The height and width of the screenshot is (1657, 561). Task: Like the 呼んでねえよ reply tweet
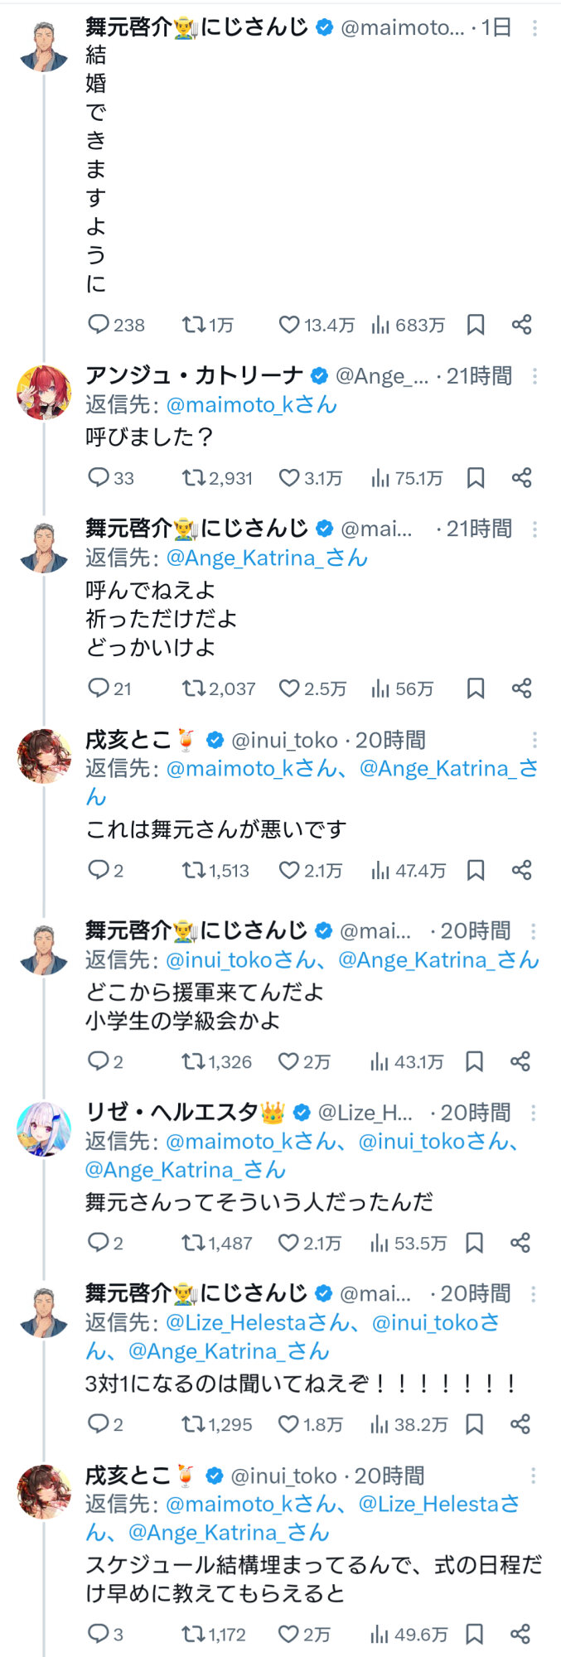(x=288, y=688)
